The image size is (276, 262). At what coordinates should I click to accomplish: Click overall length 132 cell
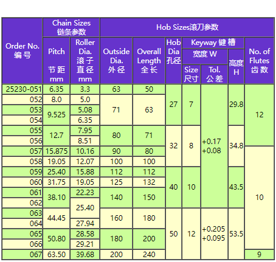point(149,182)
